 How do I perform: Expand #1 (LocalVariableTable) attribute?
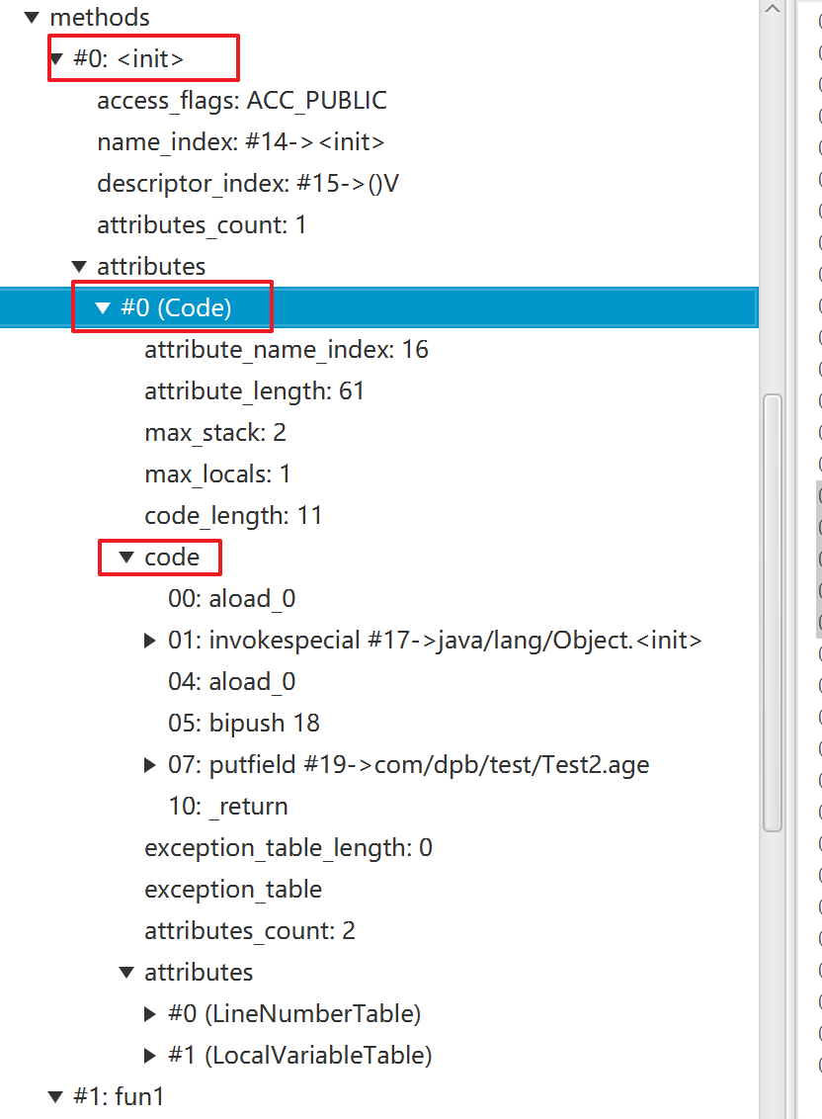pyautogui.click(x=150, y=1056)
